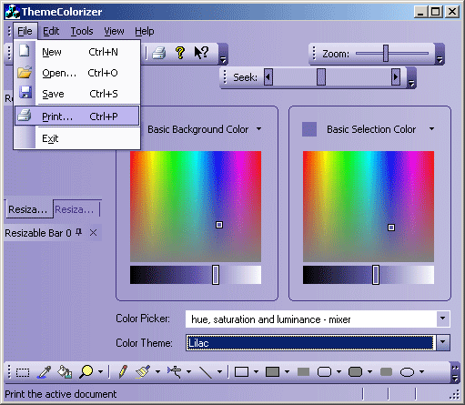Viewport: 465px width, 405px height.
Task: Choose Open... from the File menu
Action: click(77, 73)
